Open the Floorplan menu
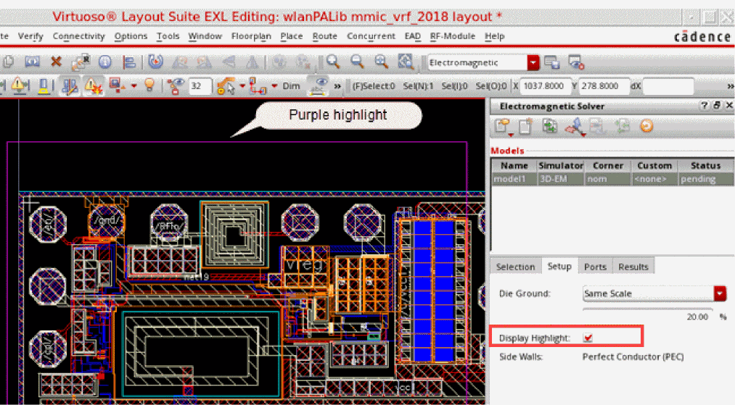The image size is (735, 405). 251,36
